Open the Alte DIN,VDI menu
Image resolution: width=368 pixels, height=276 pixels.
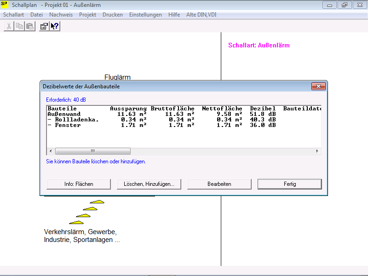pos(201,15)
